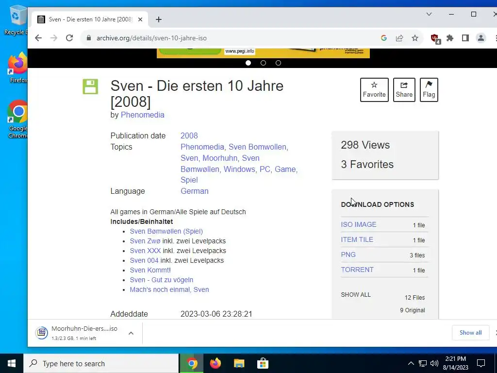The image size is (497, 373).
Task: Click the share page icon in address bar
Action: tap(399, 38)
